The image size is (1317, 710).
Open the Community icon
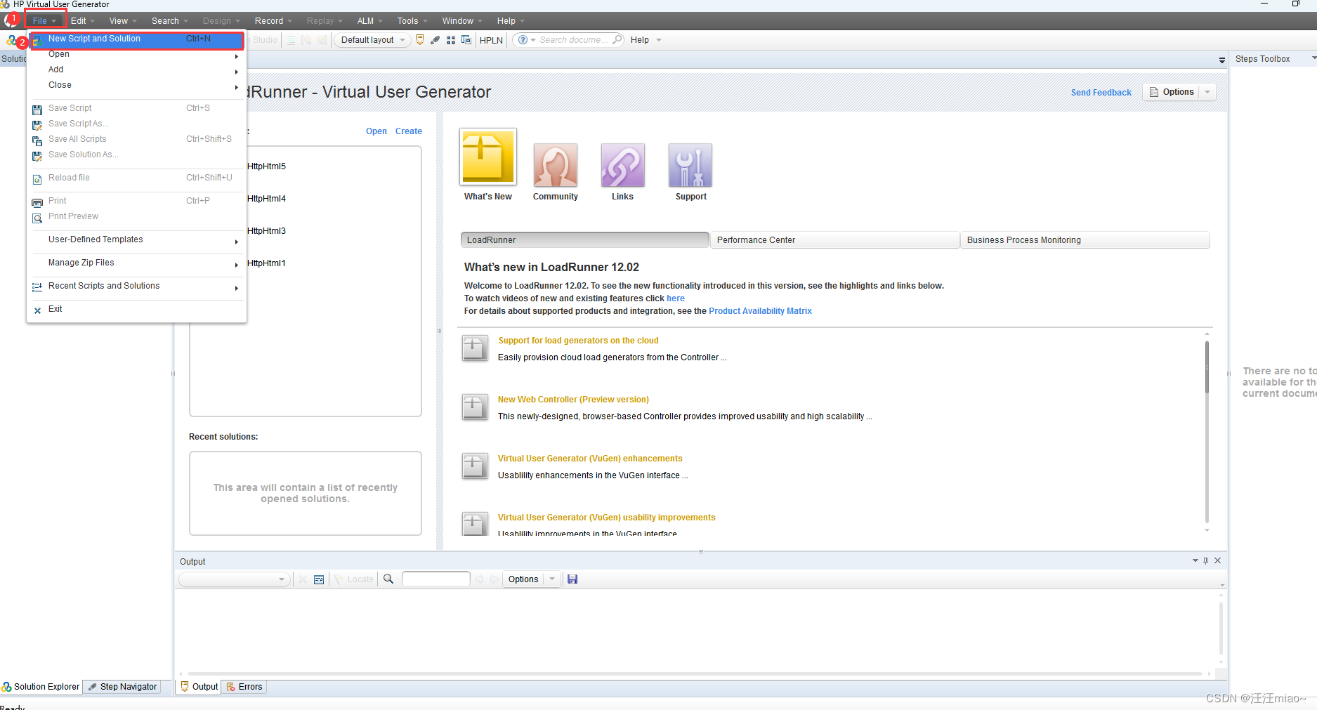[556, 165]
